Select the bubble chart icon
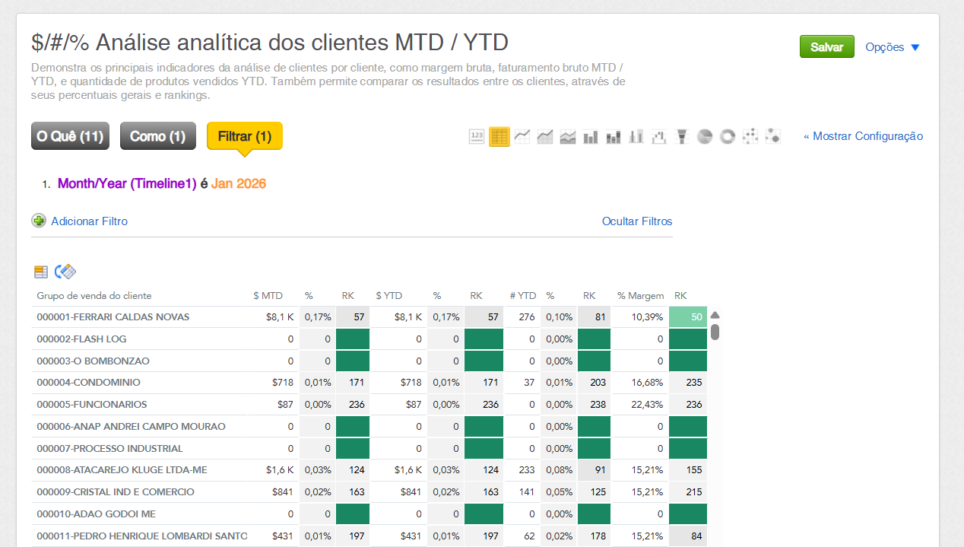 point(773,137)
